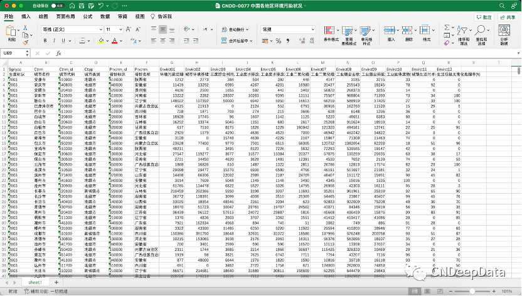This screenshot has width=522, height=296.
Task: Click the Sort and Filter (排序和筛选) button
Action: [463, 34]
